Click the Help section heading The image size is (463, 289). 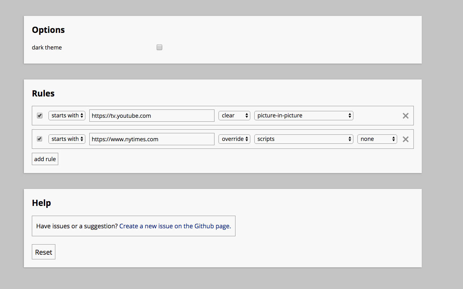click(x=41, y=203)
